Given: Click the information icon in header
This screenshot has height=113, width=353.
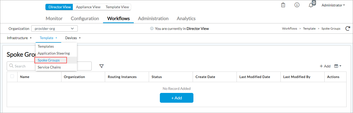Looking at the screenshot, I should pos(297,5).
